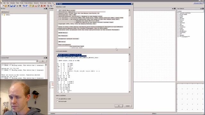
Task: Open the Part Selector panel dropdown arrow
Action: (201, 9)
